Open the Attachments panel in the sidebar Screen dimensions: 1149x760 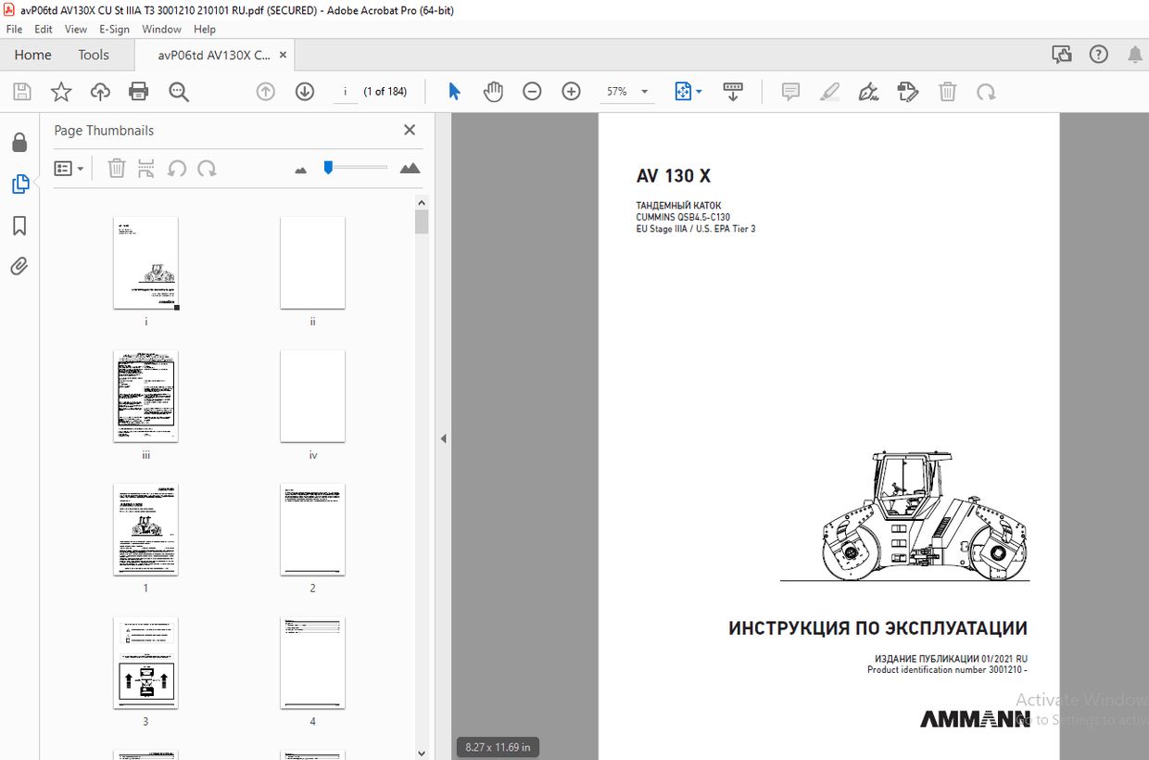pyautogui.click(x=19, y=266)
